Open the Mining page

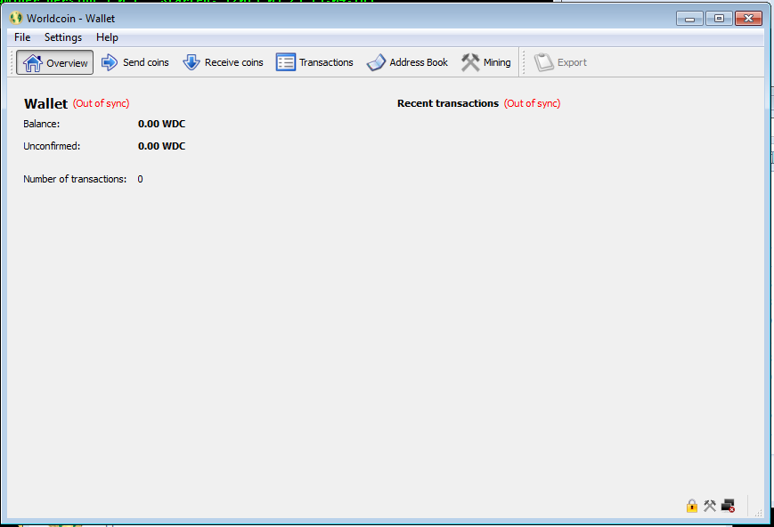pyautogui.click(x=485, y=62)
